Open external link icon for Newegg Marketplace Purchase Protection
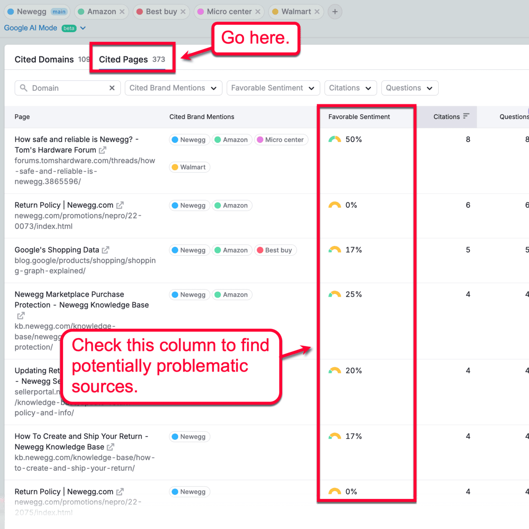 [x=20, y=315]
